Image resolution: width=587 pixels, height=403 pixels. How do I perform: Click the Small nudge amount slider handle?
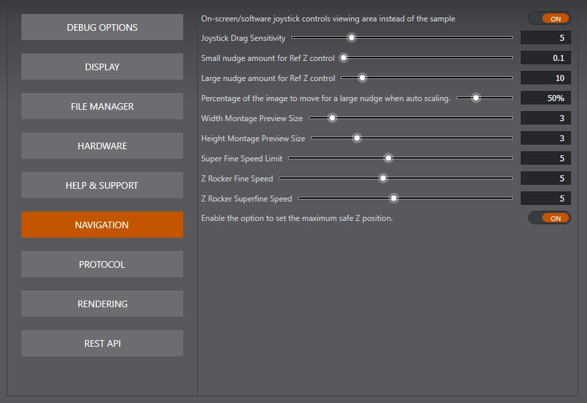pos(344,58)
